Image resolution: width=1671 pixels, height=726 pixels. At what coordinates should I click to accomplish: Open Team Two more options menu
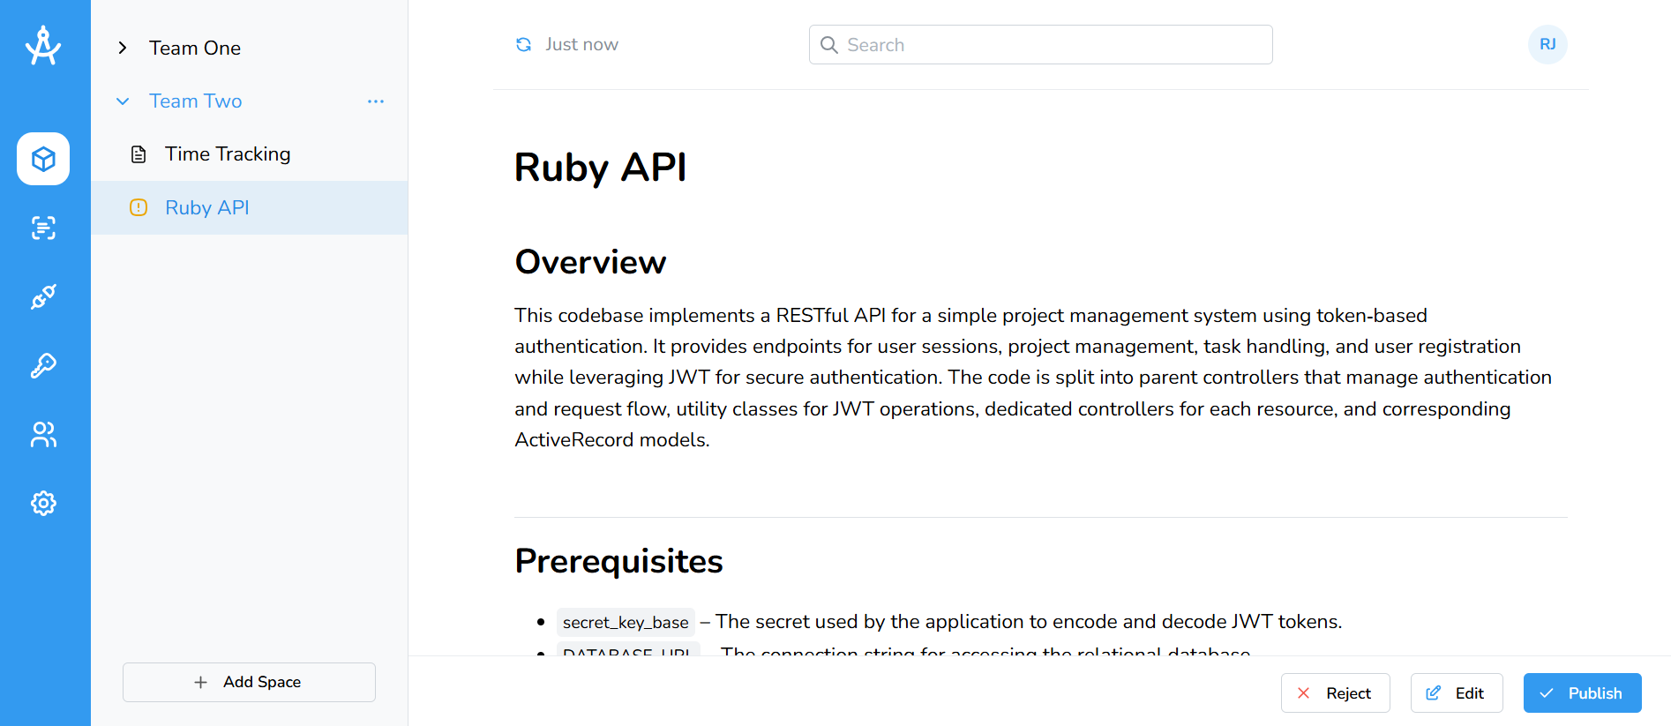pyautogui.click(x=376, y=101)
